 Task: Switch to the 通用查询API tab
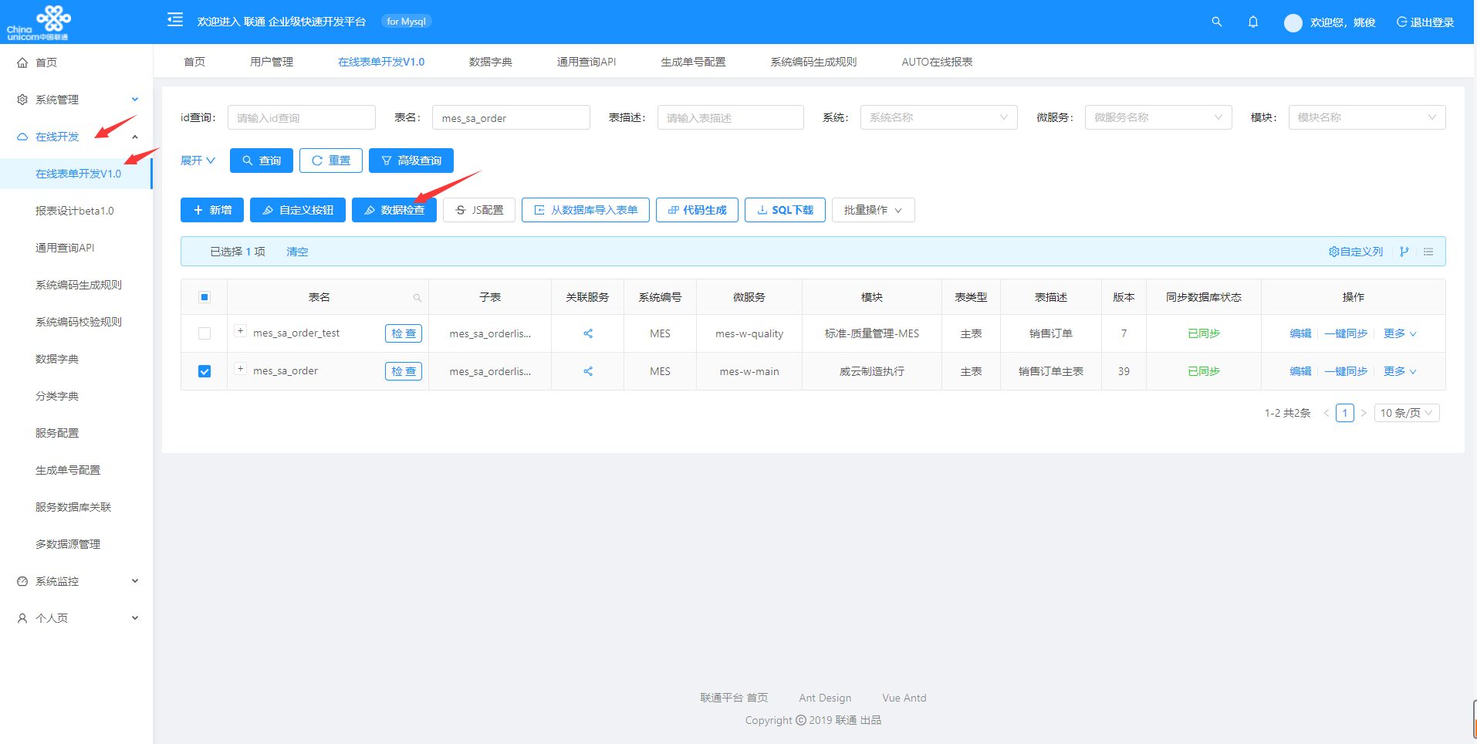[x=586, y=62]
